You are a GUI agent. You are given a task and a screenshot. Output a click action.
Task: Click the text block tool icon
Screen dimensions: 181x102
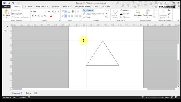[x=106, y=17]
